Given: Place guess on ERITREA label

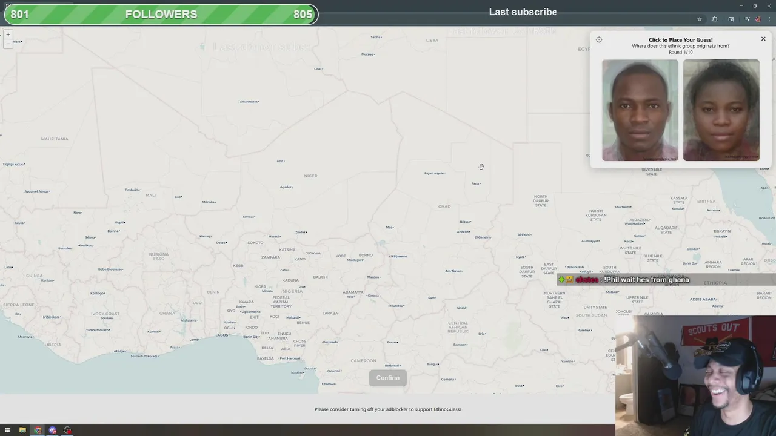Looking at the screenshot, I should pyautogui.click(x=706, y=201).
